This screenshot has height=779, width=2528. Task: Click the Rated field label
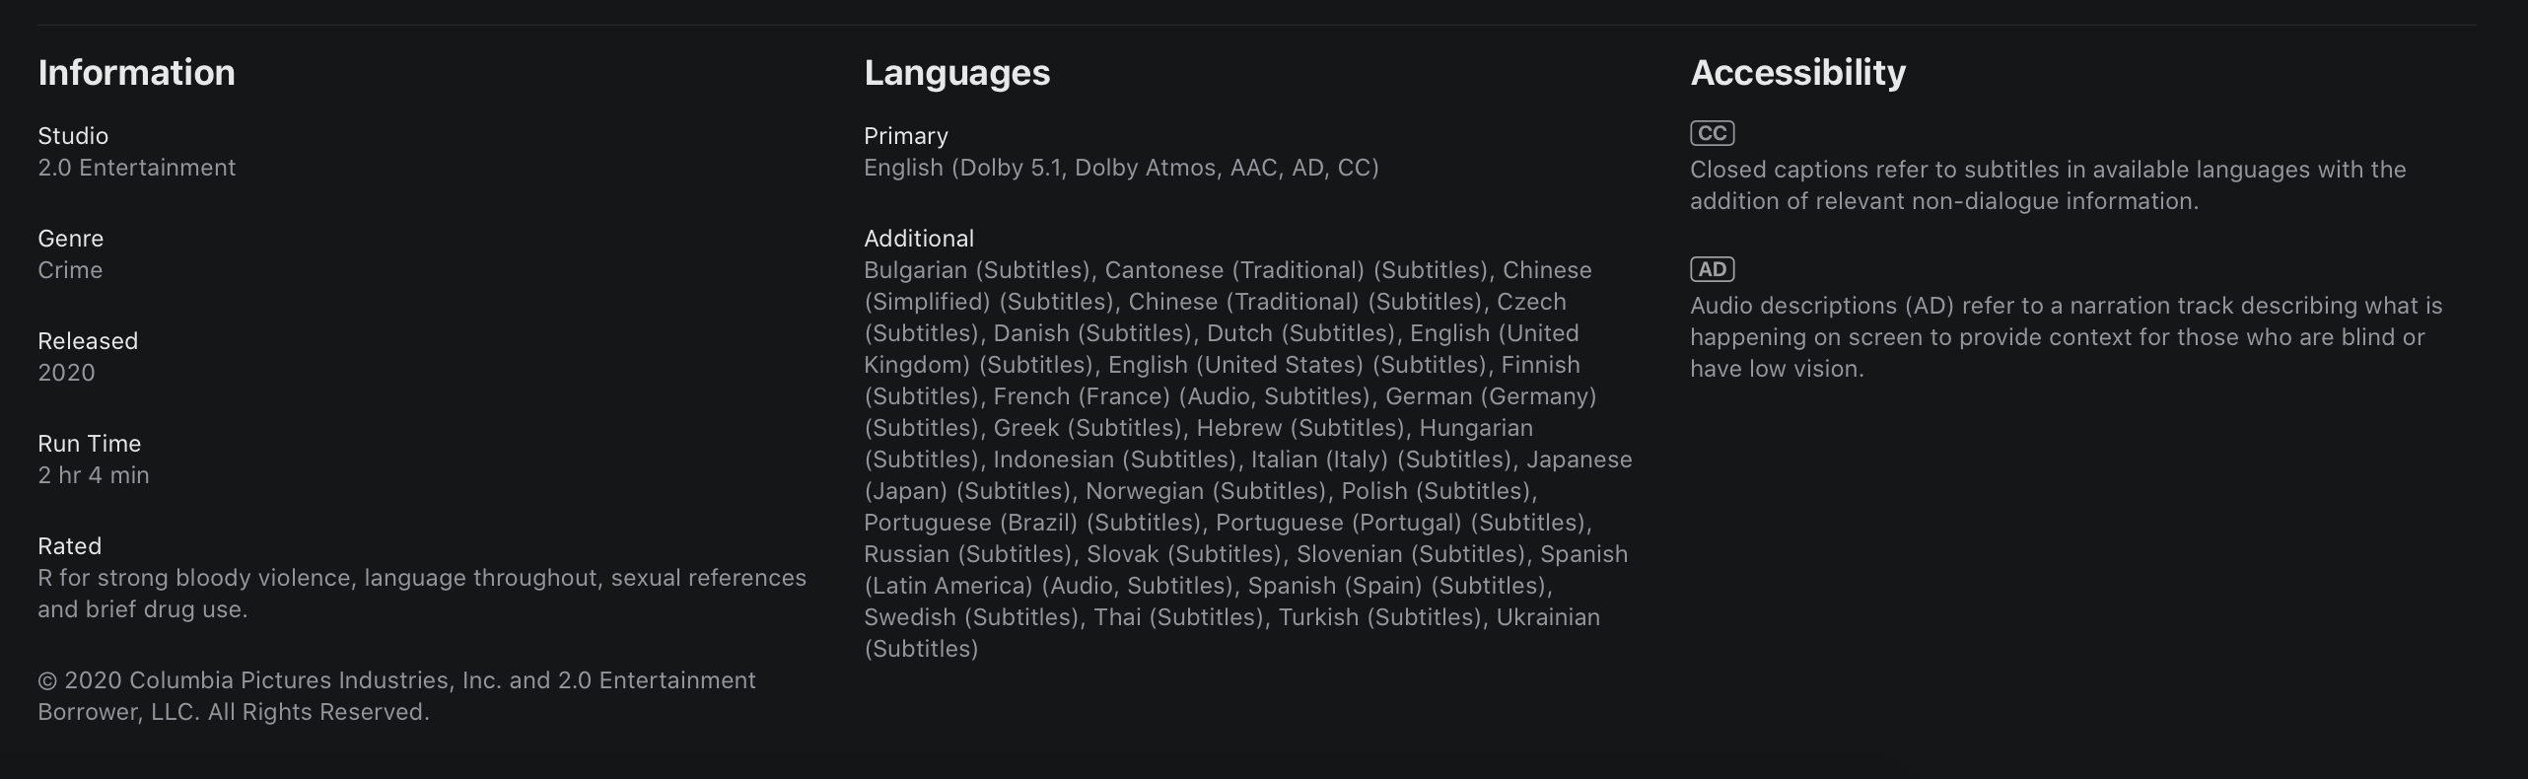69,546
